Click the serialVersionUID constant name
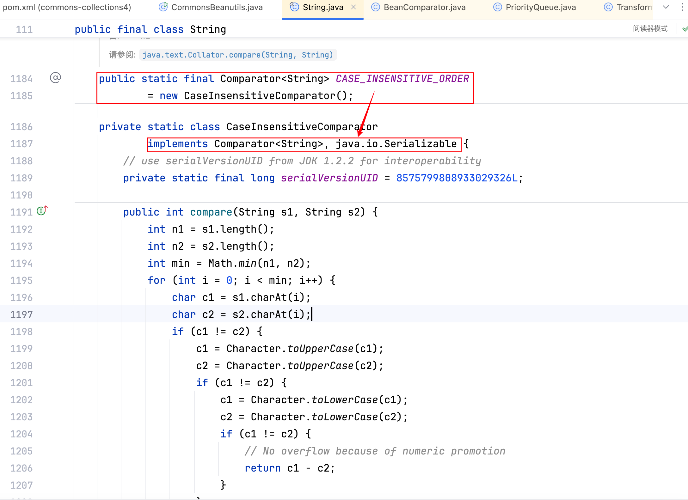This screenshot has width=688, height=500. click(x=329, y=178)
